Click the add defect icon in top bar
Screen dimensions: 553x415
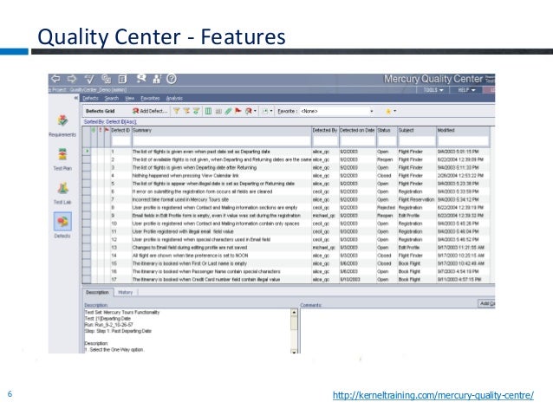click(141, 79)
